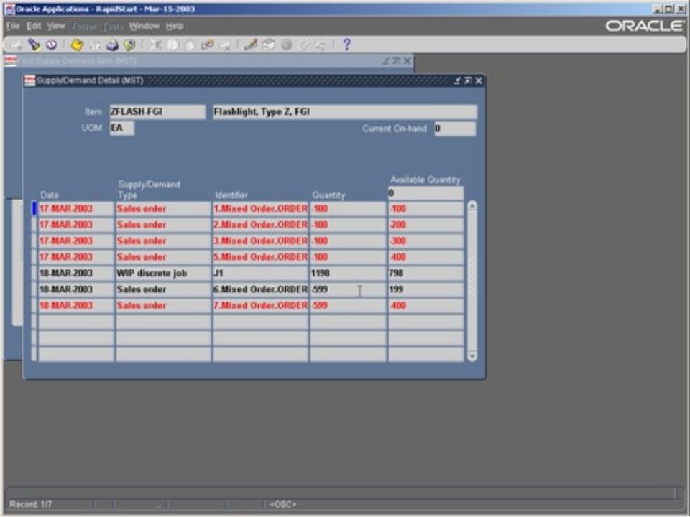Viewport: 690px width, 517px height.
Task: Open the Folder menu
Action: pos(84,27)
